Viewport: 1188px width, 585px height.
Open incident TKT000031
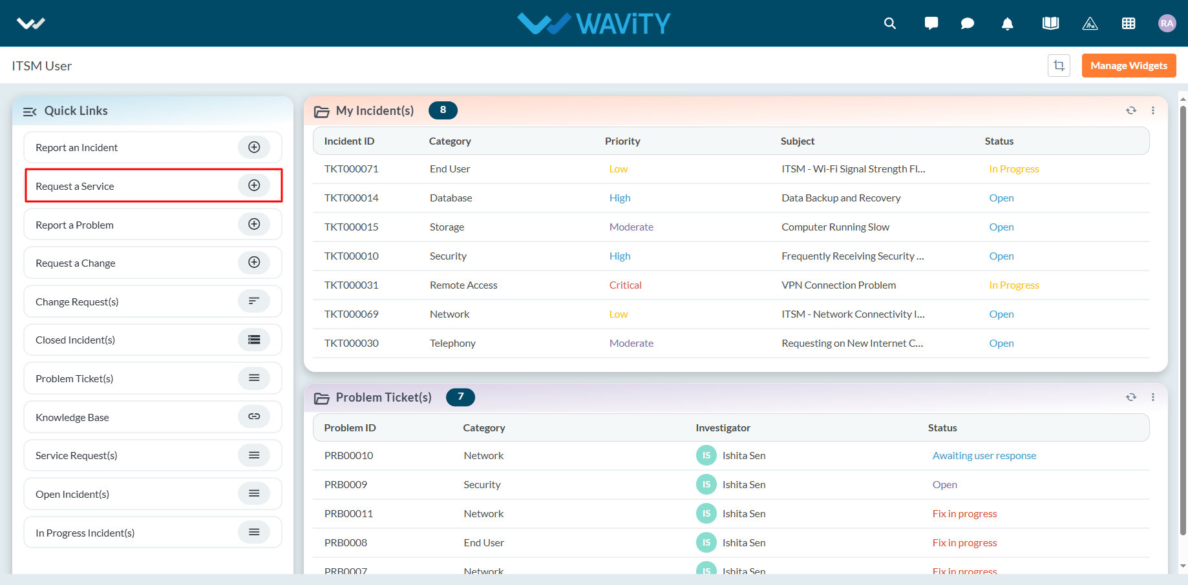point(351,285)
